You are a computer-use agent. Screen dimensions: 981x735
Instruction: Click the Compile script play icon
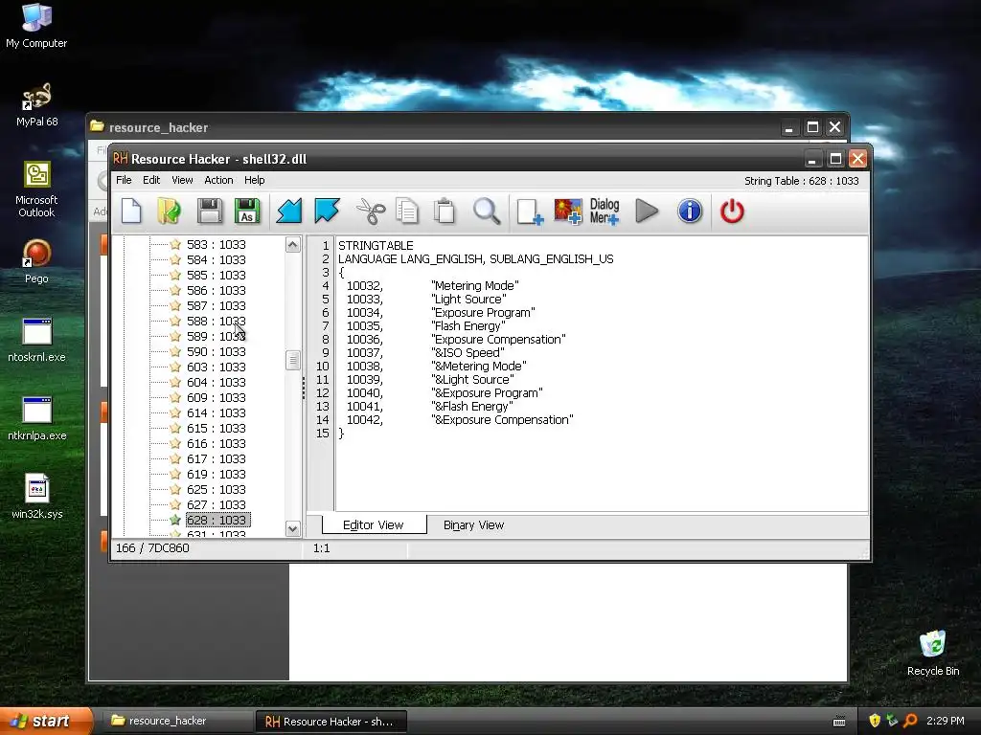(647, 212)
